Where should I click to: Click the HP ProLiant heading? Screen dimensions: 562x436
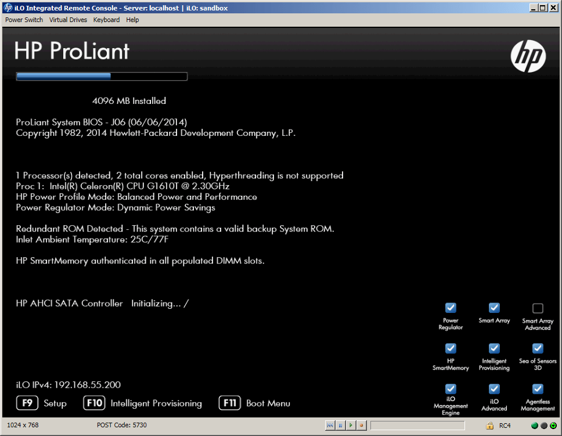[x=71, y=51]
